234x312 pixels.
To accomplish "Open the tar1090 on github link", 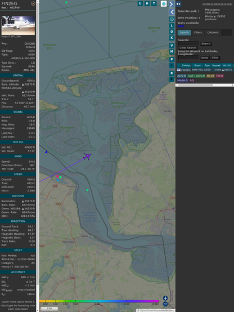I will [x=217, y=4].
